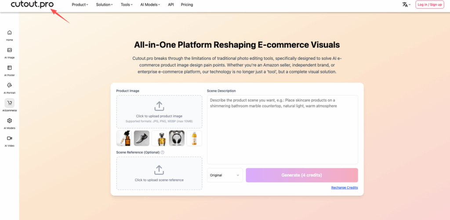Screen dimensions: 450x220
Task: Click the language translate icon
Action: click(405, 4)
